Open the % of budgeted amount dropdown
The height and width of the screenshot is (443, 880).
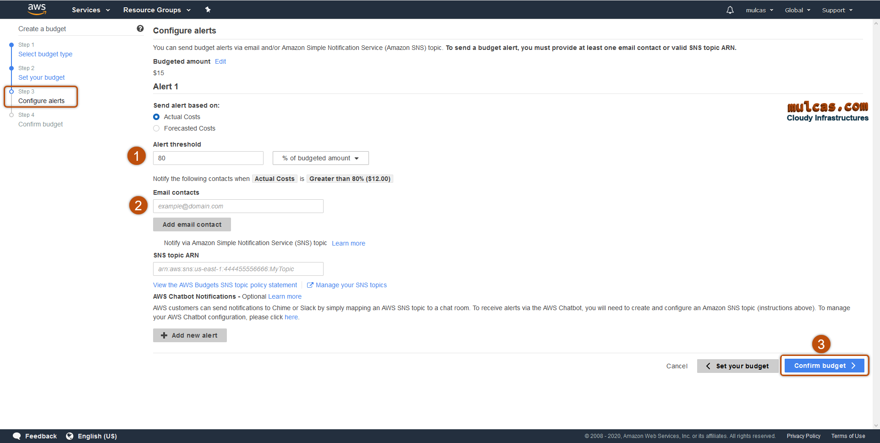[320, 158]
